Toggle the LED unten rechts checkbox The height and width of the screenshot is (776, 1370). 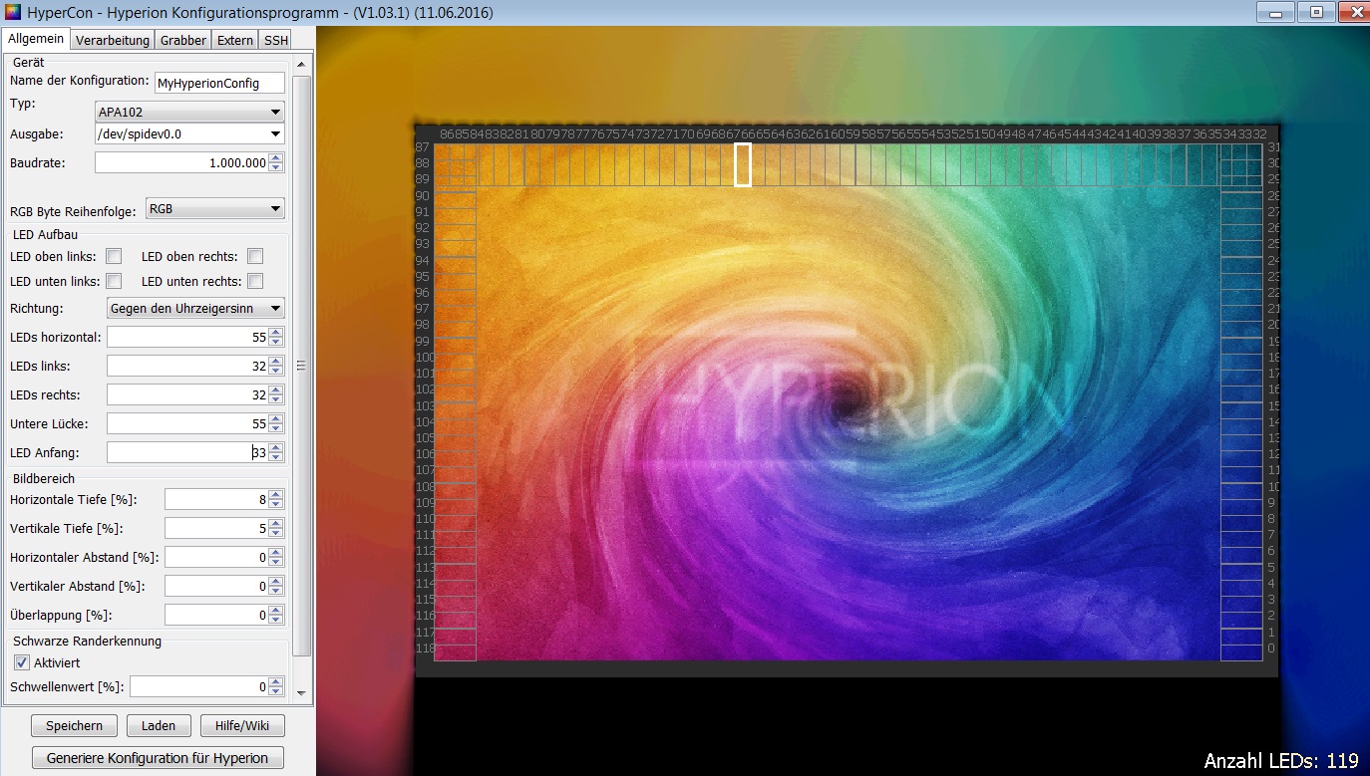(255, 281)
